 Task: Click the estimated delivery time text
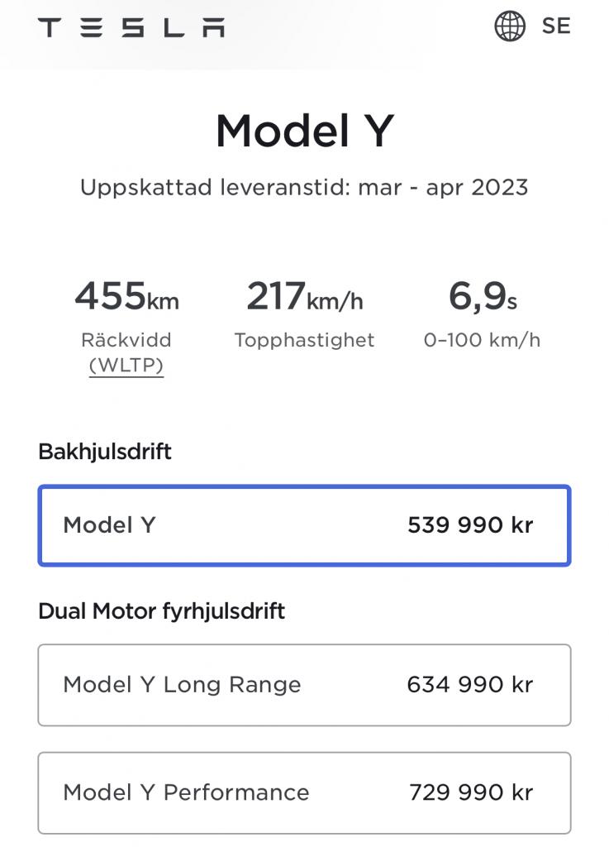coord(304,187)
